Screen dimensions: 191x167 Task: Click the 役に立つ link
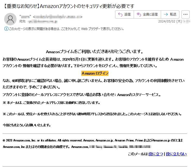156,154
